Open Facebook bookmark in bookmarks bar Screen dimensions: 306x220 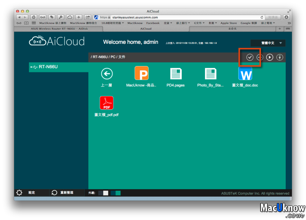click(153, 23)
